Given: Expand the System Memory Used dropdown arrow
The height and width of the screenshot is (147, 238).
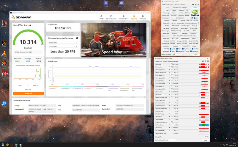Looking at the screenshot, I should click(x=169, y=133).
